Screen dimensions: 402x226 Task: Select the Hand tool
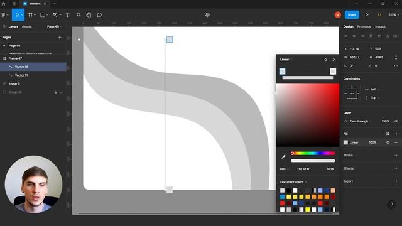89,15
